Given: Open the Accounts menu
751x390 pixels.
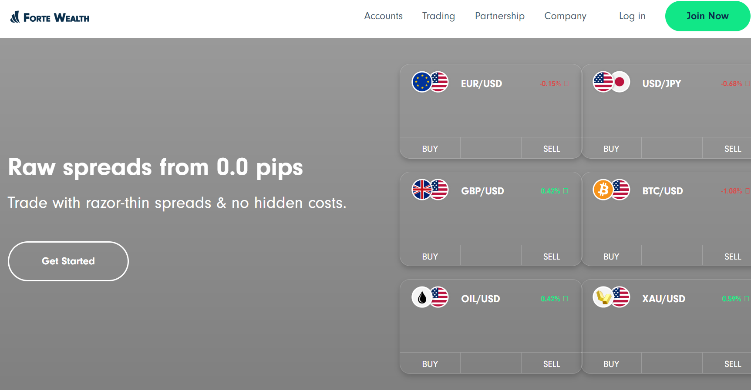Looking at the screenshot, I should coord(383,16).
